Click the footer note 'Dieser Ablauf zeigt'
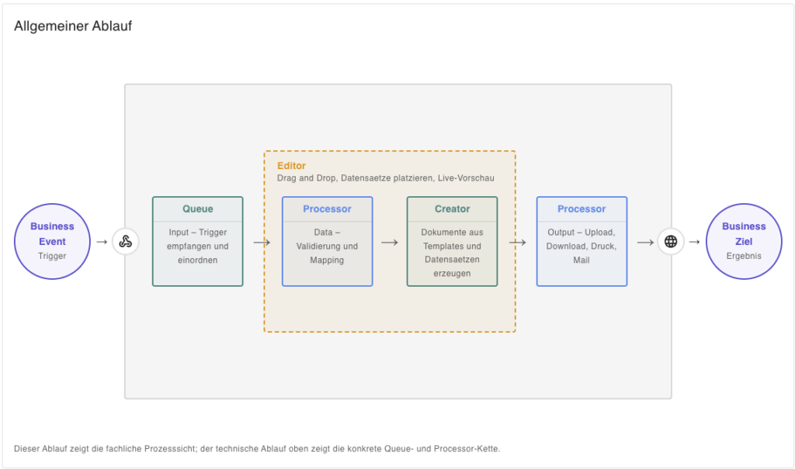795x469 pixels. click(x=256, y=449)
